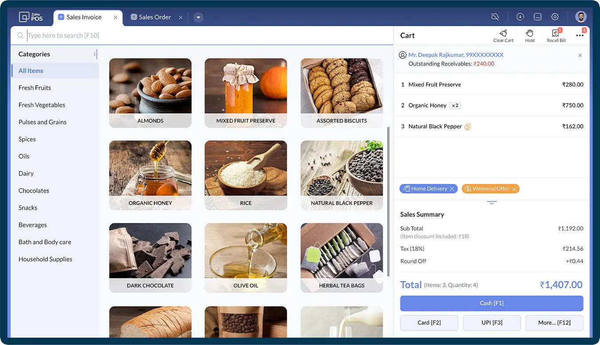Add Almonds to the cart
This screenshot has width=600, height=345.
coord(150,93)
